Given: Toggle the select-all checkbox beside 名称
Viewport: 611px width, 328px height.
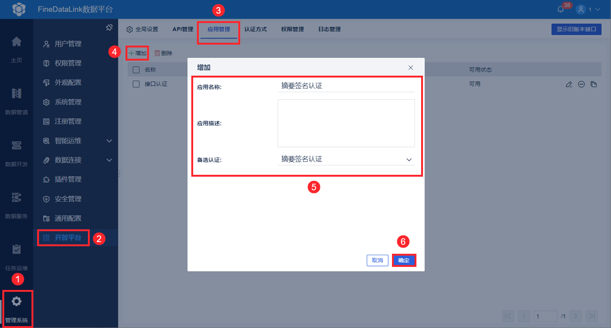Looking at the screenshot, I should pos(136,70).
